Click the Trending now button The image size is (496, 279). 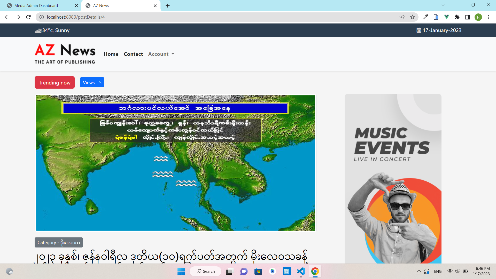tap(55, 82)
